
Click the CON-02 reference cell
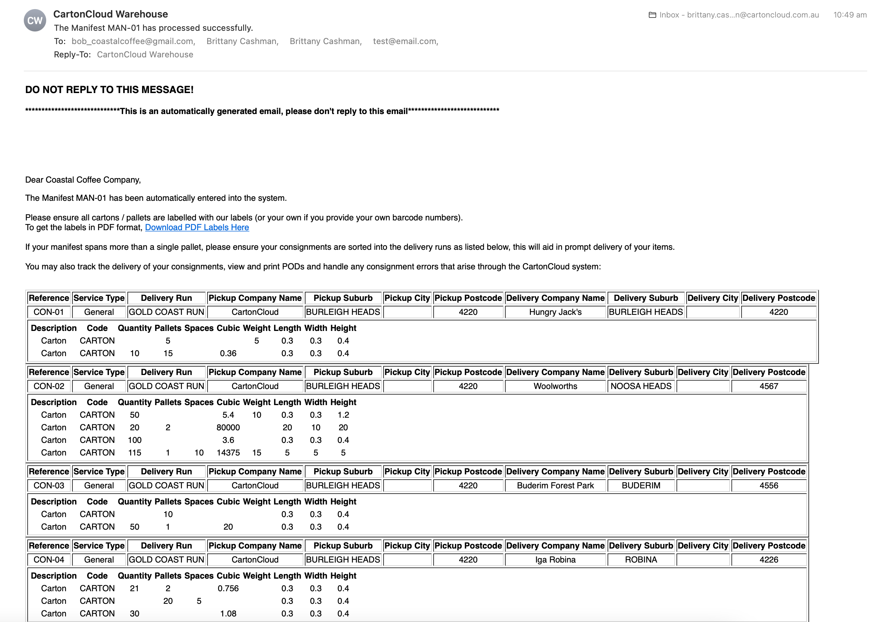click(x=49, y=386)
